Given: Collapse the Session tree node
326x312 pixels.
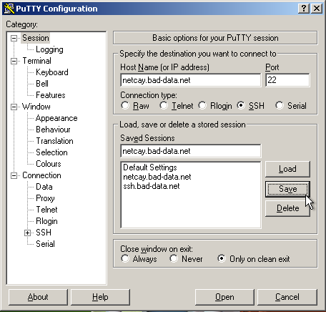Looking at the screenshot, I should (14, 38).
